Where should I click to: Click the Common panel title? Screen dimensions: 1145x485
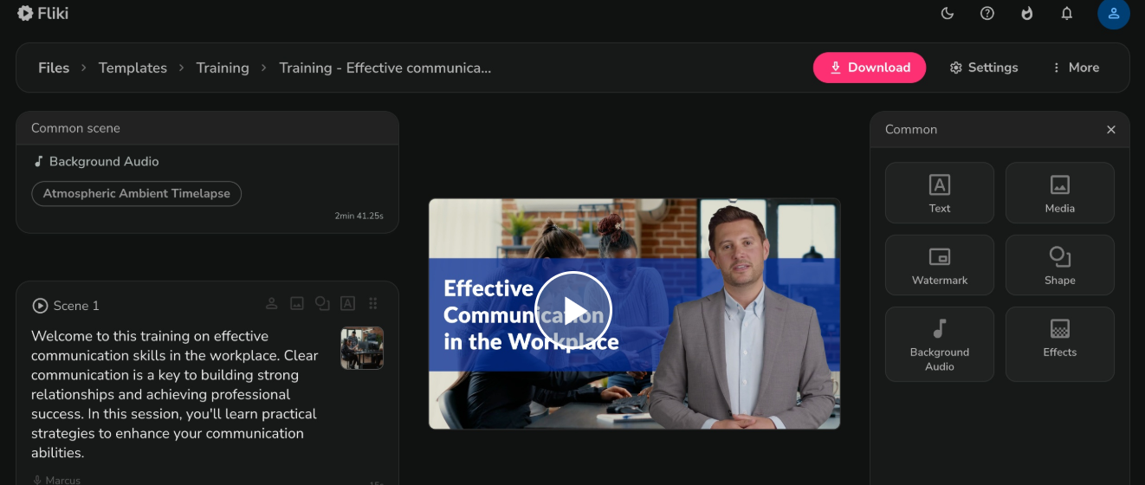pos(911,129)
